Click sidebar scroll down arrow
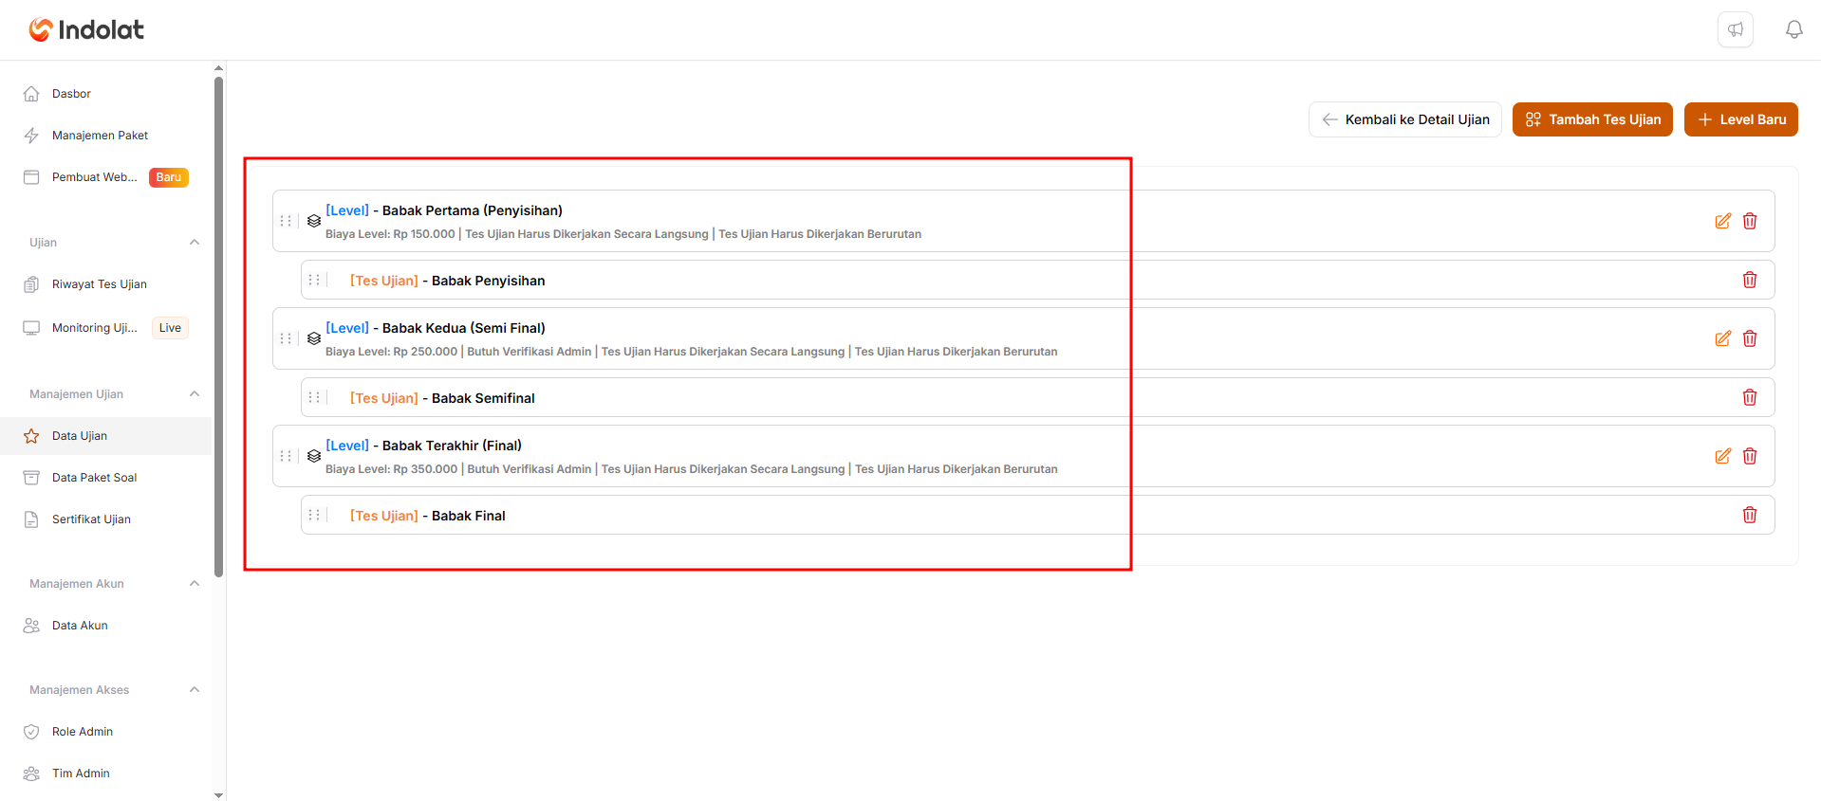Viewport: 1821px width, 801px height. click(218, 795)
